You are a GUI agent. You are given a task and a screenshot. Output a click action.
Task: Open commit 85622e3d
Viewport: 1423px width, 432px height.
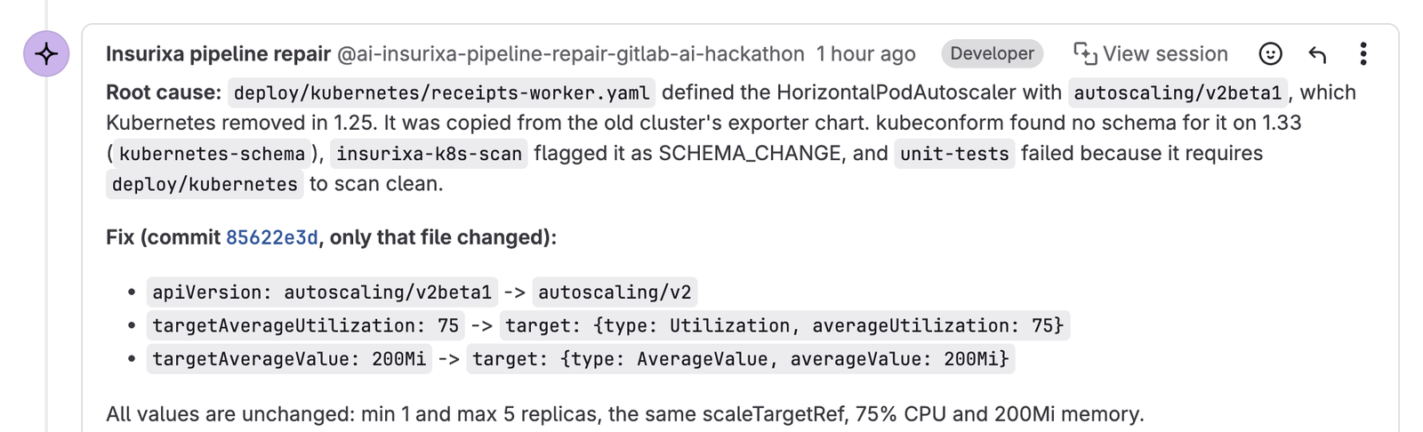point(271,237)
